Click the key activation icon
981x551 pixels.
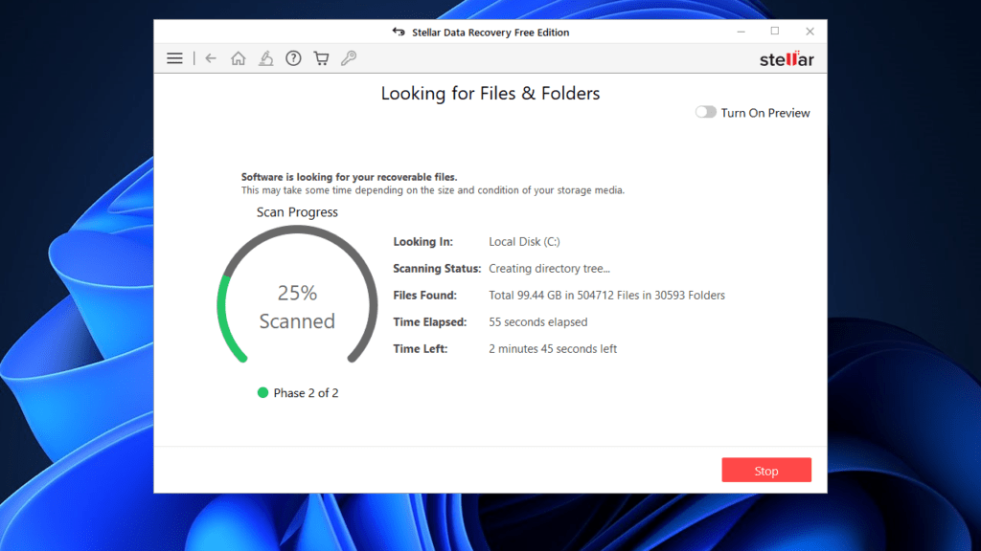(349, 58)
